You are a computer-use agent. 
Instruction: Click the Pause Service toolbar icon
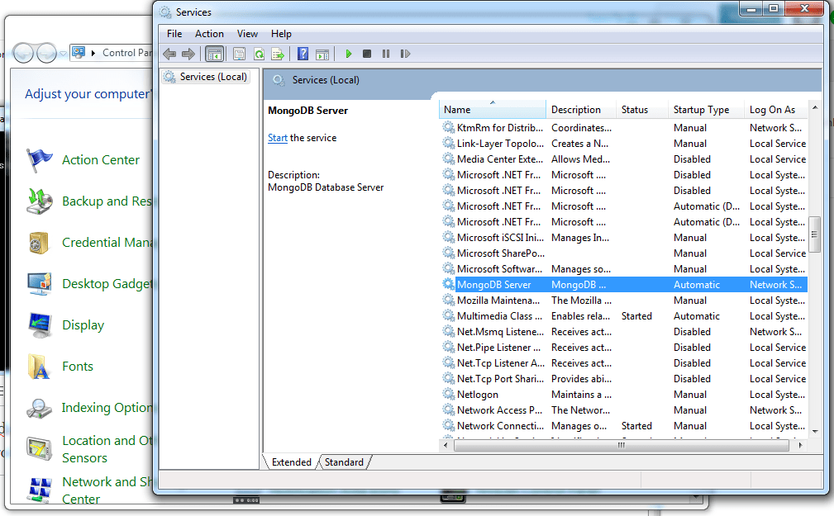(x=386, y=54)
